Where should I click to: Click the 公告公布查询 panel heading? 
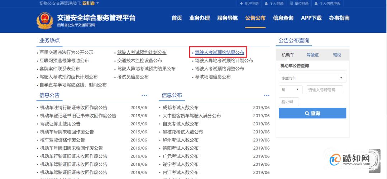294,41
